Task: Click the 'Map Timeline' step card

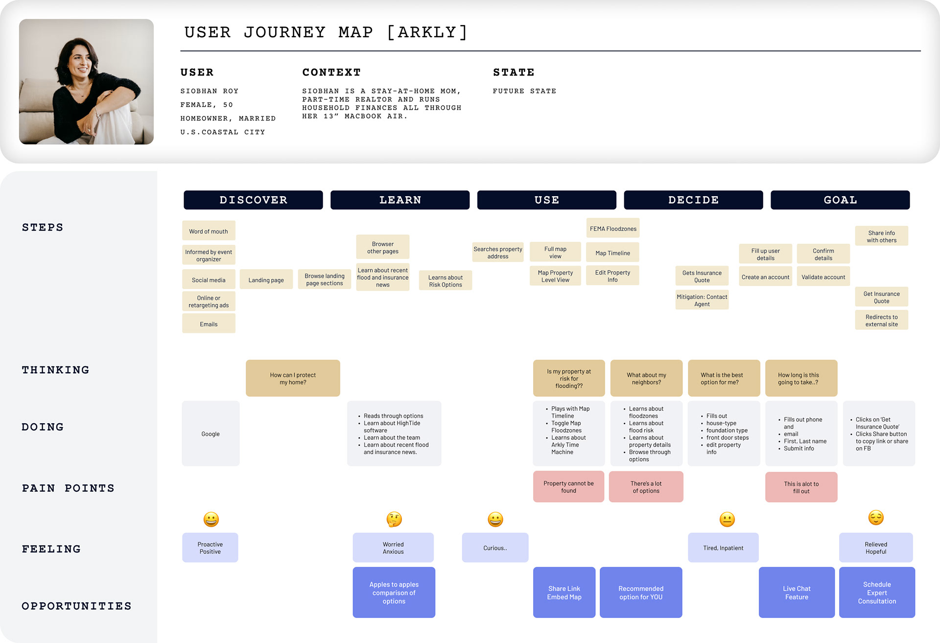Action: tap(612, 253)
